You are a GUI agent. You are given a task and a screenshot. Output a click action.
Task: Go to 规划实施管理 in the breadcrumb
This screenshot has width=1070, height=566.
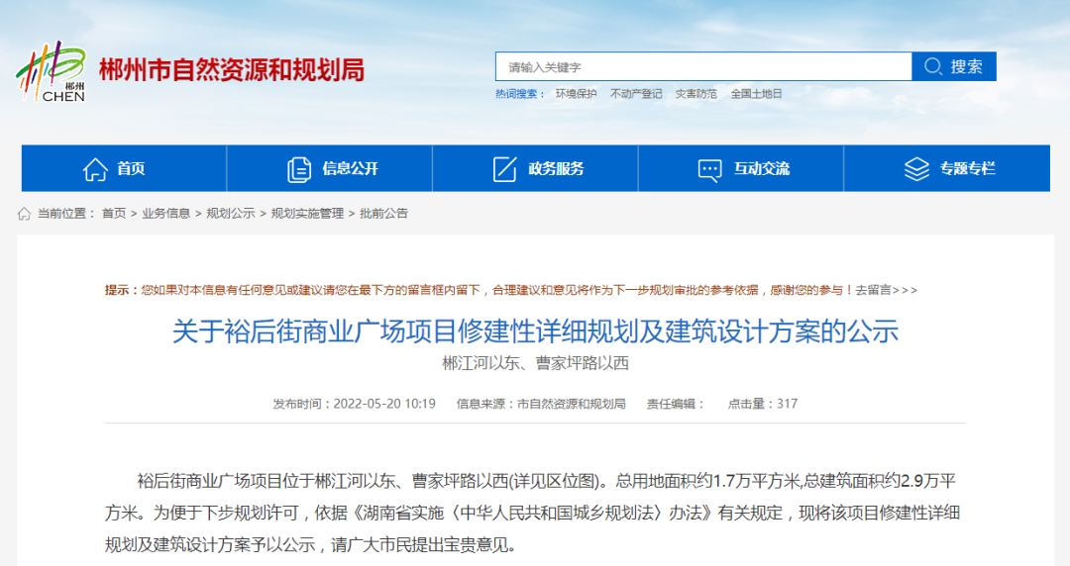307,214
